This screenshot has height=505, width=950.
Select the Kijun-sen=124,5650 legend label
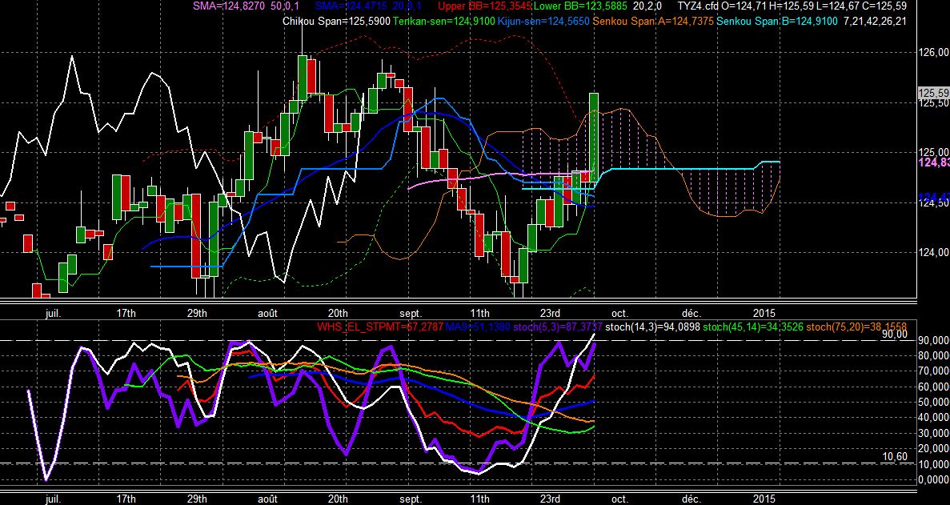tap(543, 21)
